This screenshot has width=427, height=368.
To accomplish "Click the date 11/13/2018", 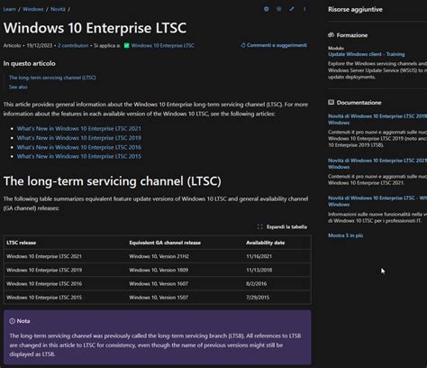I will (259, 270).
